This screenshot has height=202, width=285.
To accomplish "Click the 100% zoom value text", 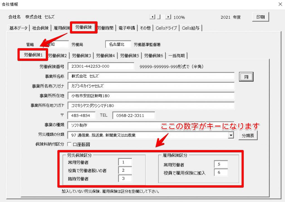I will pyautogui.click(x=179, y=18).
